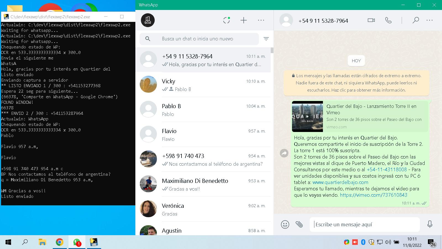The width and height of the screenshot is (442, 249).
Task: Click the search magnifier in chat list
Action: (x=148, y=39)
